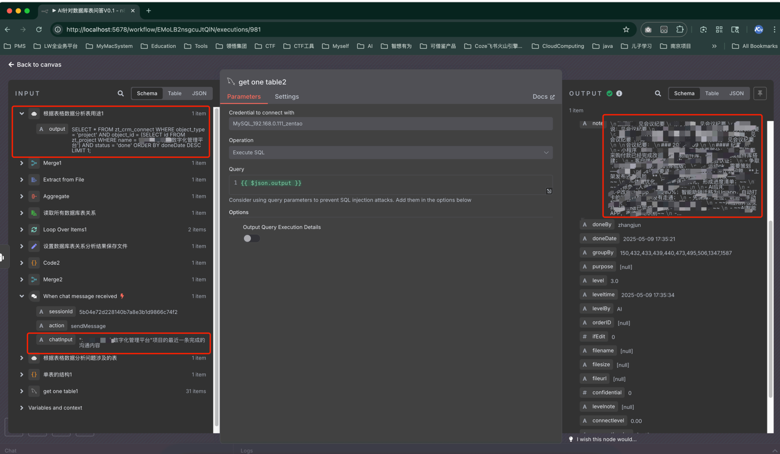Click the Code2 node braces icon
The height and width of the screenshot is (454, 780).
[34, 263]
